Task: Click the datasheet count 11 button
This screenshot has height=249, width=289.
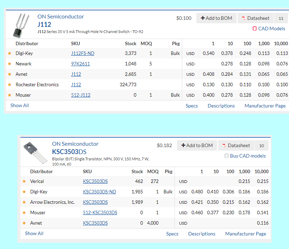Action: [281, 18]
